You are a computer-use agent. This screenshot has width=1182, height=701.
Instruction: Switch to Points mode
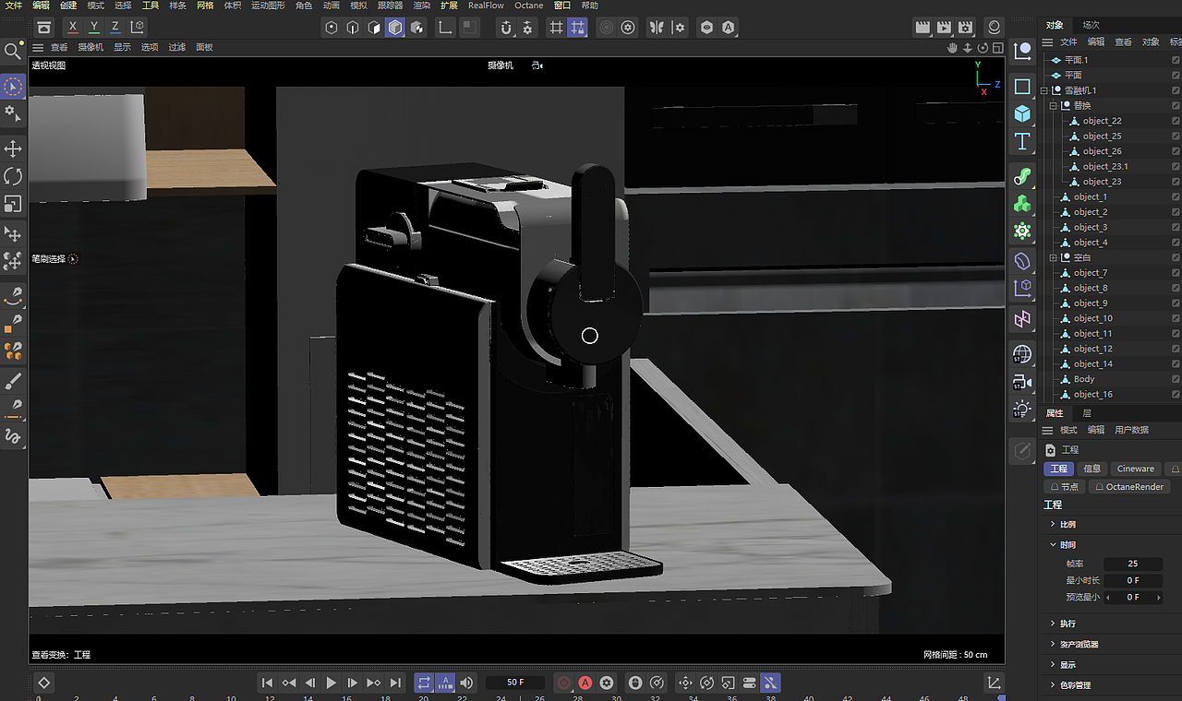click(332, 28)
